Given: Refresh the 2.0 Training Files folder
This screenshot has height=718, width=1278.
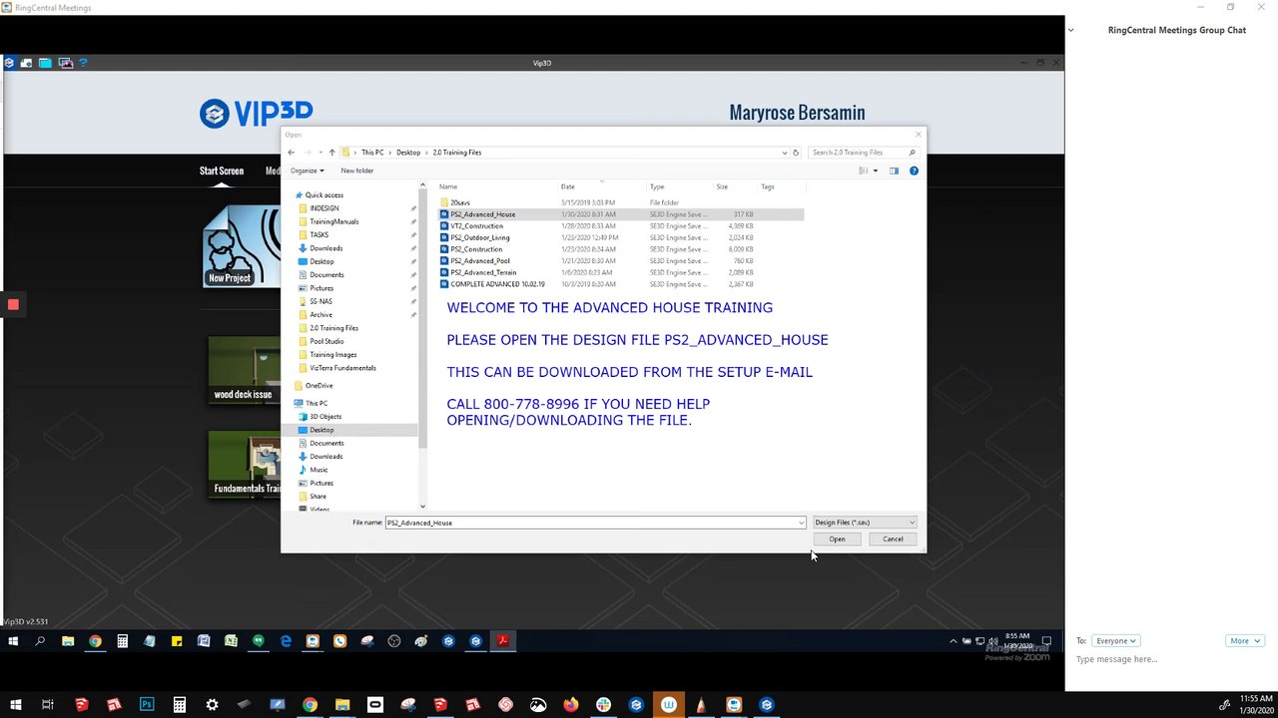Looking at the screenshot, I should pyautogui.click(x=796, y=153).
